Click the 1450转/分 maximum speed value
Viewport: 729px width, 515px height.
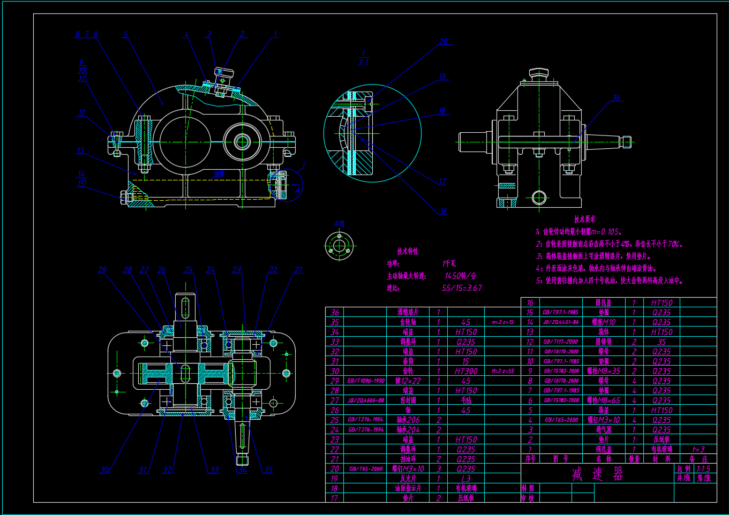click(460, 276)
